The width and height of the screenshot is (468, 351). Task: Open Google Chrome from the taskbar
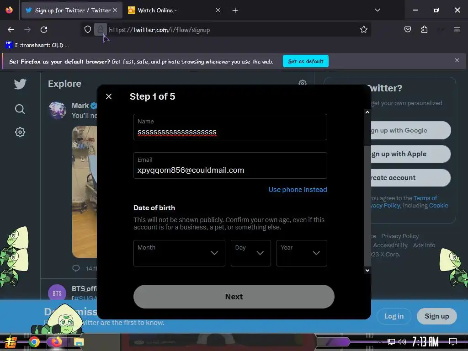(34, 342)
